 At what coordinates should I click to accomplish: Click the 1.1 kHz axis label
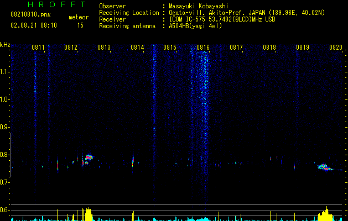(4, 72)
